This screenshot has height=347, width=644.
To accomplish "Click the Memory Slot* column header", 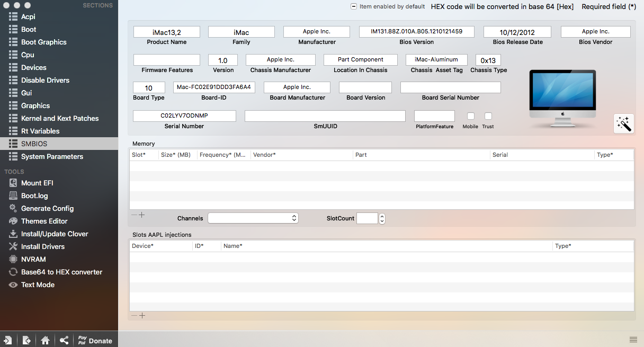I will coord(144,155).
